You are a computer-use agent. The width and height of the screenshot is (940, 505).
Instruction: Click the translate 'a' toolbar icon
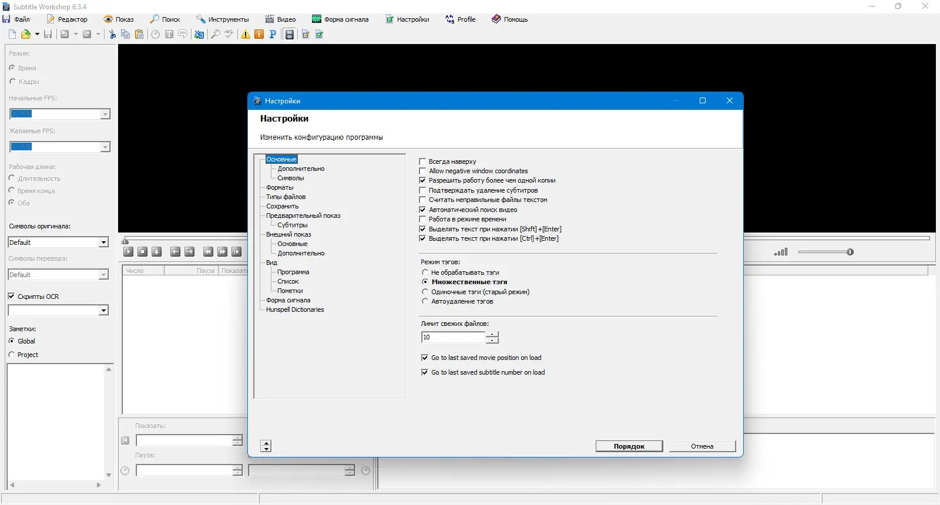(199, 34)
